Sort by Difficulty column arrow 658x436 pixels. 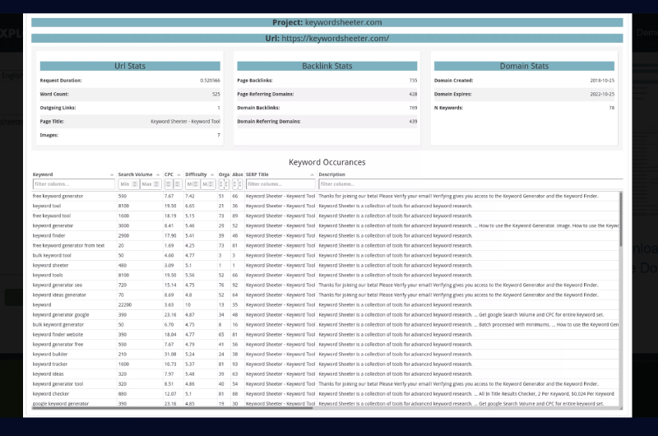(212, 174)
